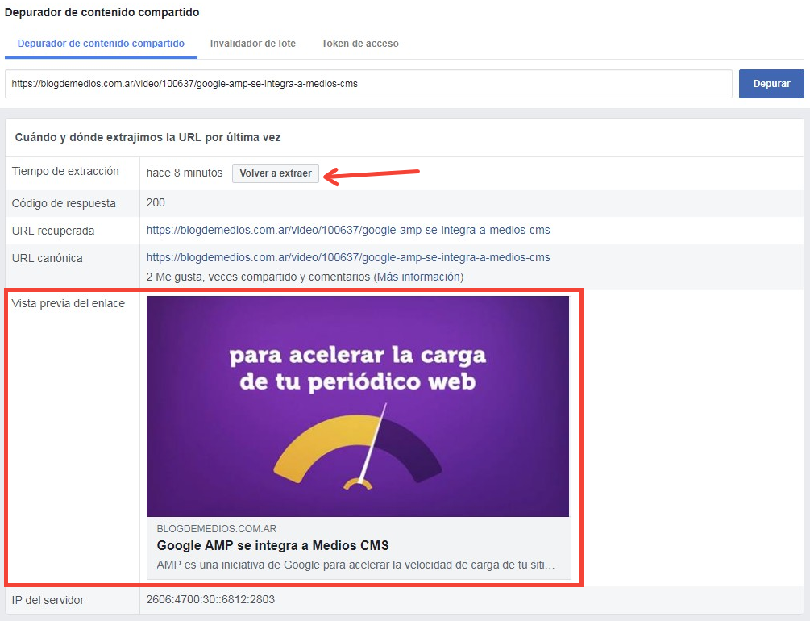
Task: Click the IP del servidor label
Action: [48, 600]
